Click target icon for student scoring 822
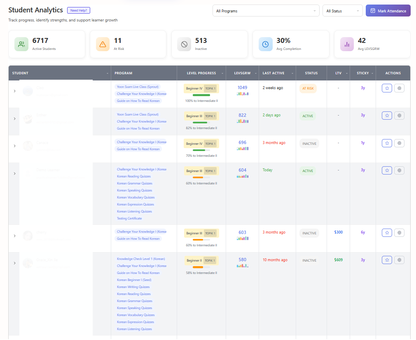The width and height of the screenshot is (416, 340). coord(399,116)
